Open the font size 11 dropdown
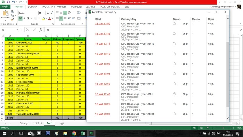Screen dimensions: 243x137 click(45, 13)
